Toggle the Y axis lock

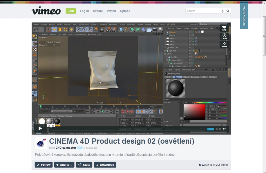[x=84, y=29]
